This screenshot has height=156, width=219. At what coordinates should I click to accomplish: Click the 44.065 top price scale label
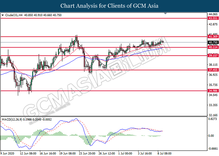point(212,14)
